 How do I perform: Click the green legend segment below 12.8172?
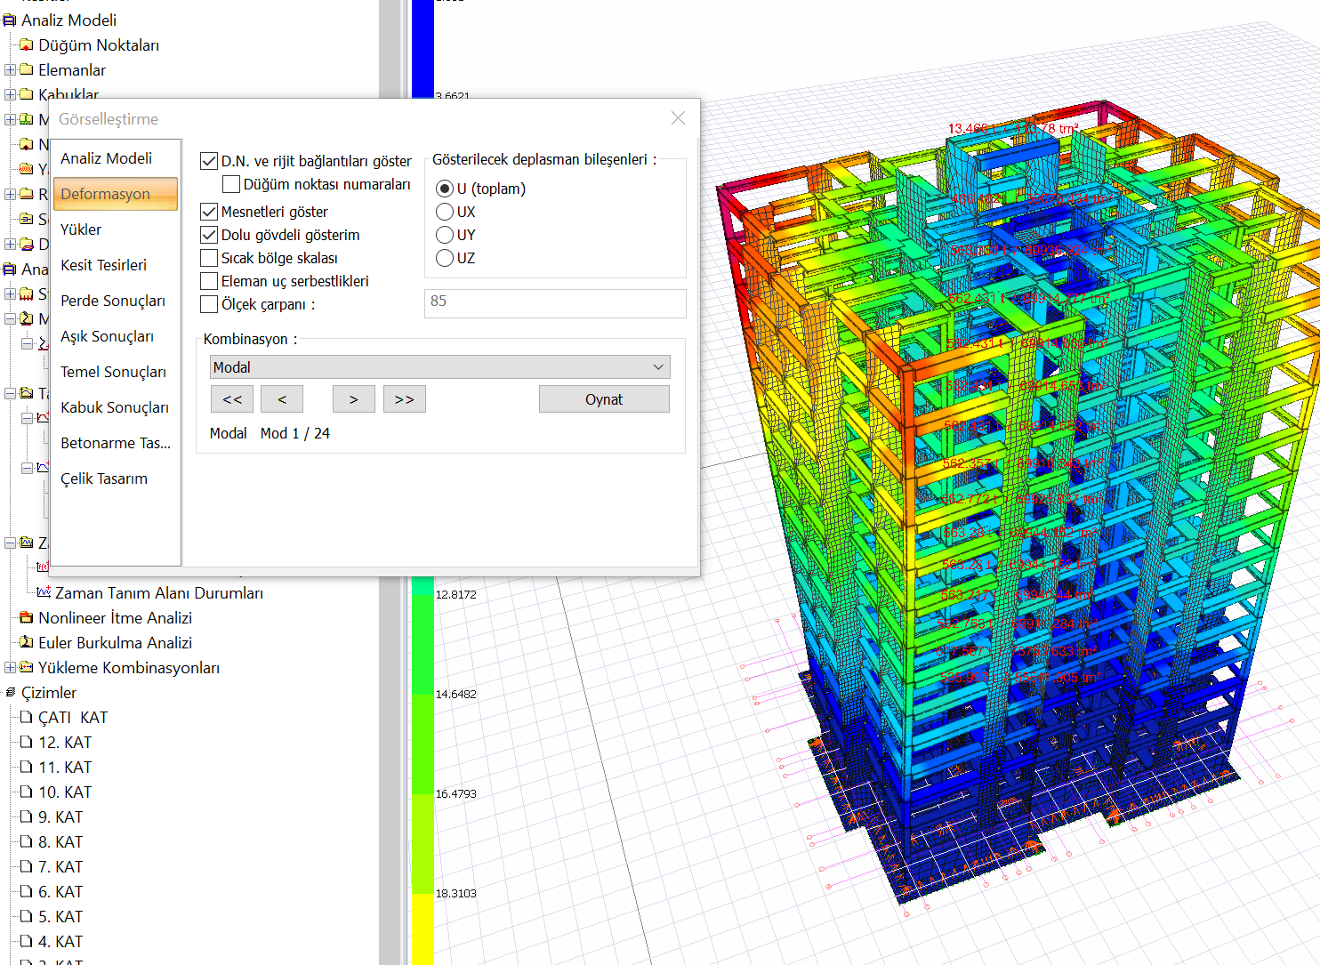coord(423,644)
